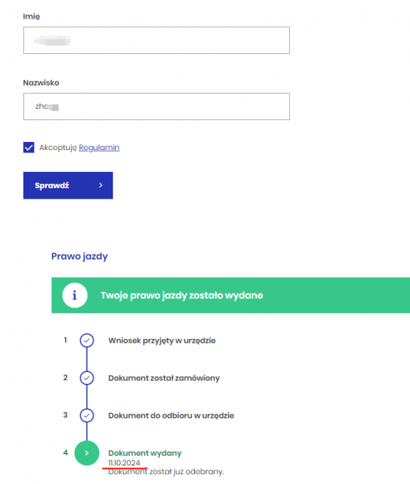Click the Prawo jazdy heading
The image size is (410, 484).
click(80, 257)
